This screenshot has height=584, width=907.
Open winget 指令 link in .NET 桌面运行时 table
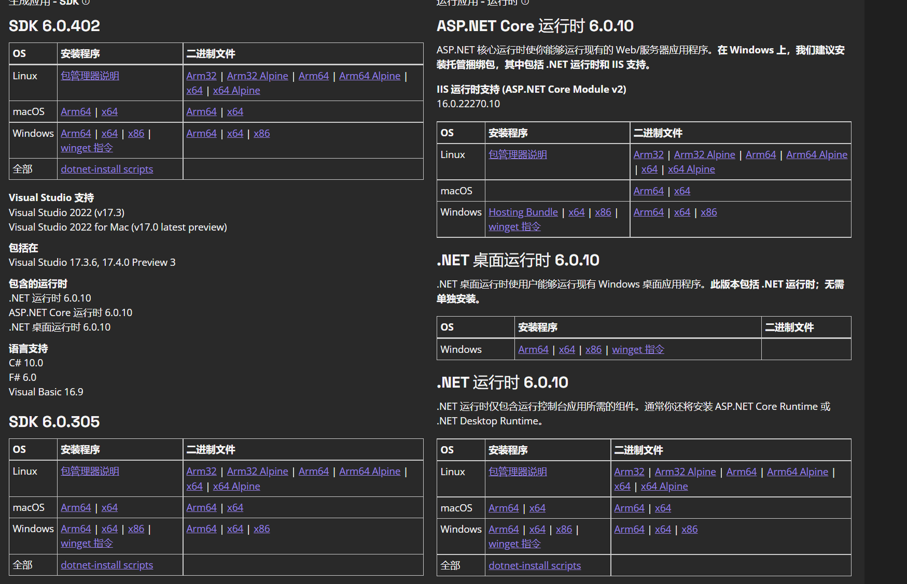[x=638, y=349]
